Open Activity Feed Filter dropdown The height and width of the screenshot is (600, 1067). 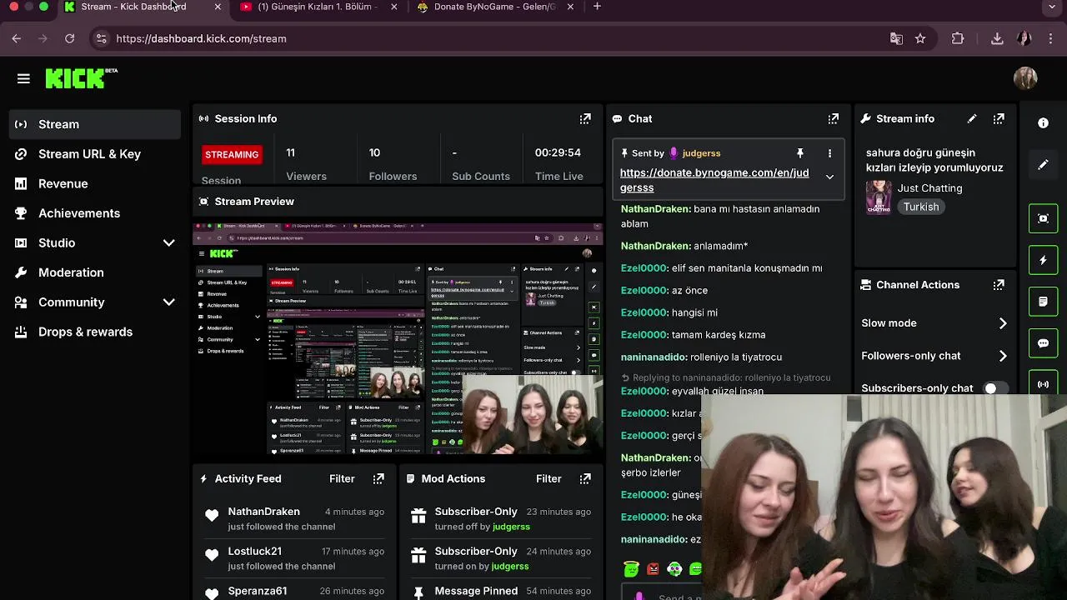tap(342, 479)
